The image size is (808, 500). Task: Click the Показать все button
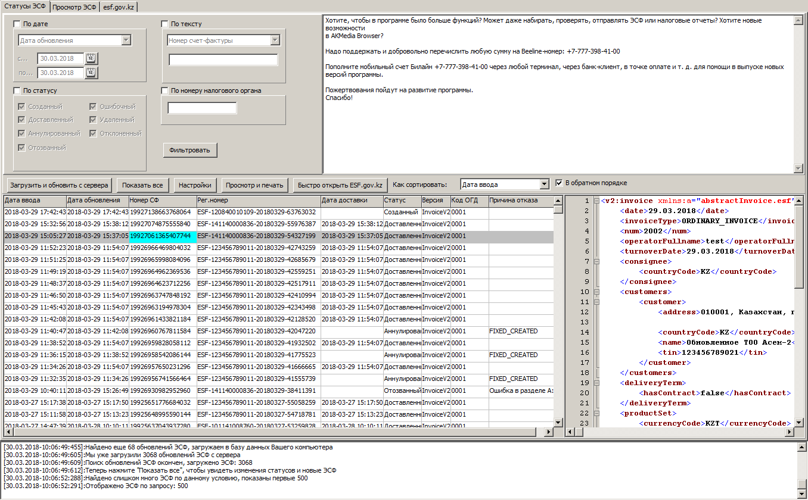(x=143, y=185)
